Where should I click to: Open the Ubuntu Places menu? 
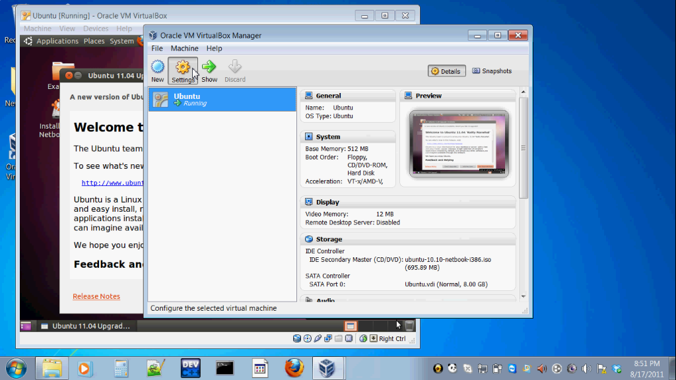click(x=94, y=41)
